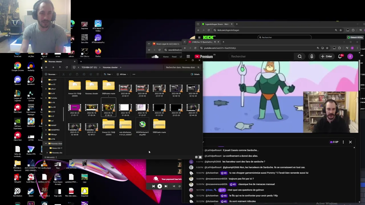Click the Créer button on YouTube
The width and height of the screenshot is (365, 205).
[327, 56]
